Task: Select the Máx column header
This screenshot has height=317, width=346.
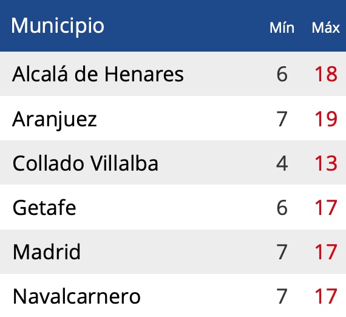Action: pos(325,28)
